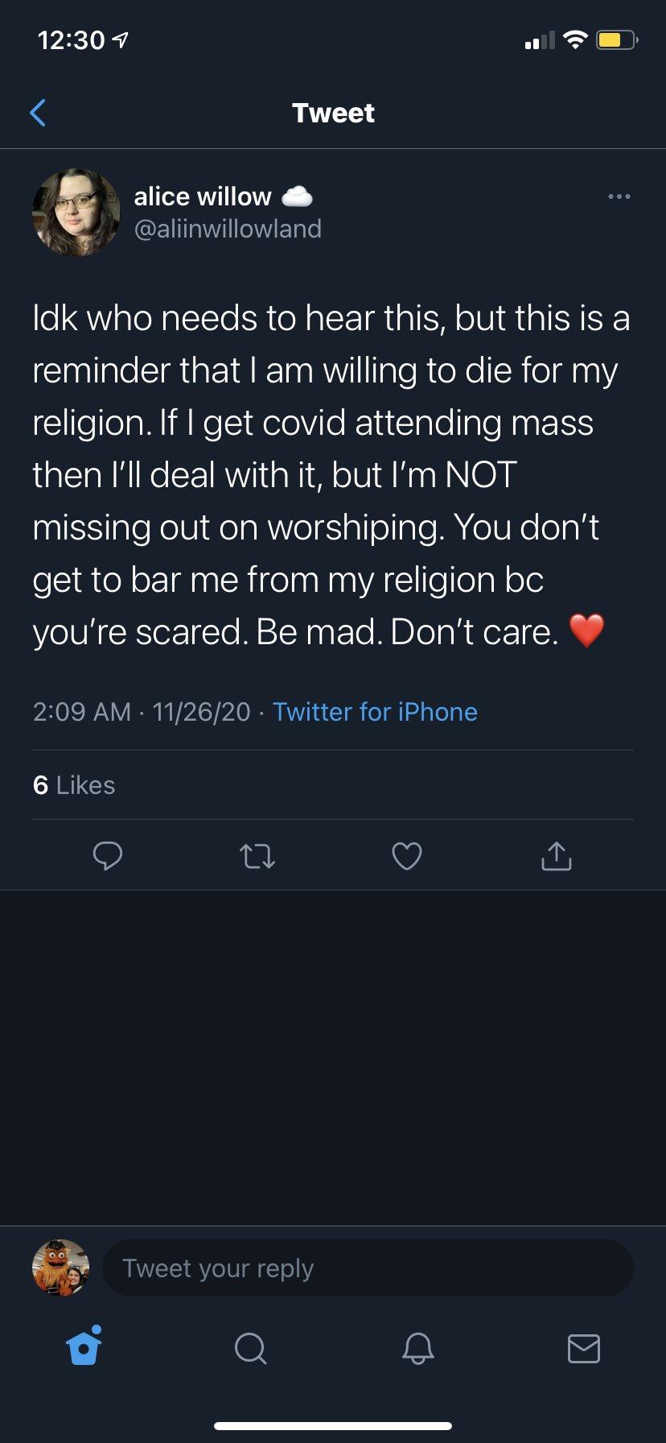View the 6 Likes list
This screenshot has width=666, height=1443.
tap(74, 785)
